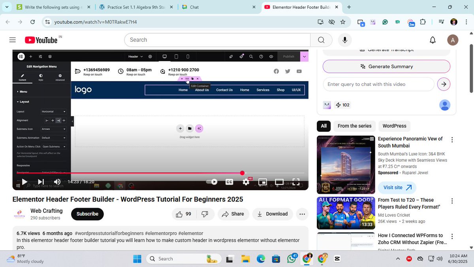Switch to miniplayer mode
474x267 pixels.
(263, 182)
